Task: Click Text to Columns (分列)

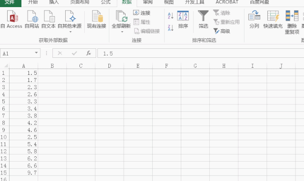Action: (254, 19)
